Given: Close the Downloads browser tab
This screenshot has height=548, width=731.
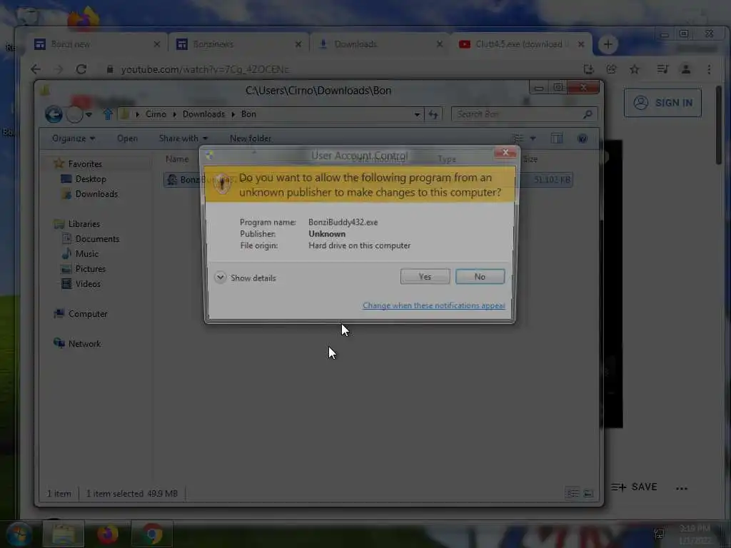Looking at the screenshot, I should tap(440, 44).
